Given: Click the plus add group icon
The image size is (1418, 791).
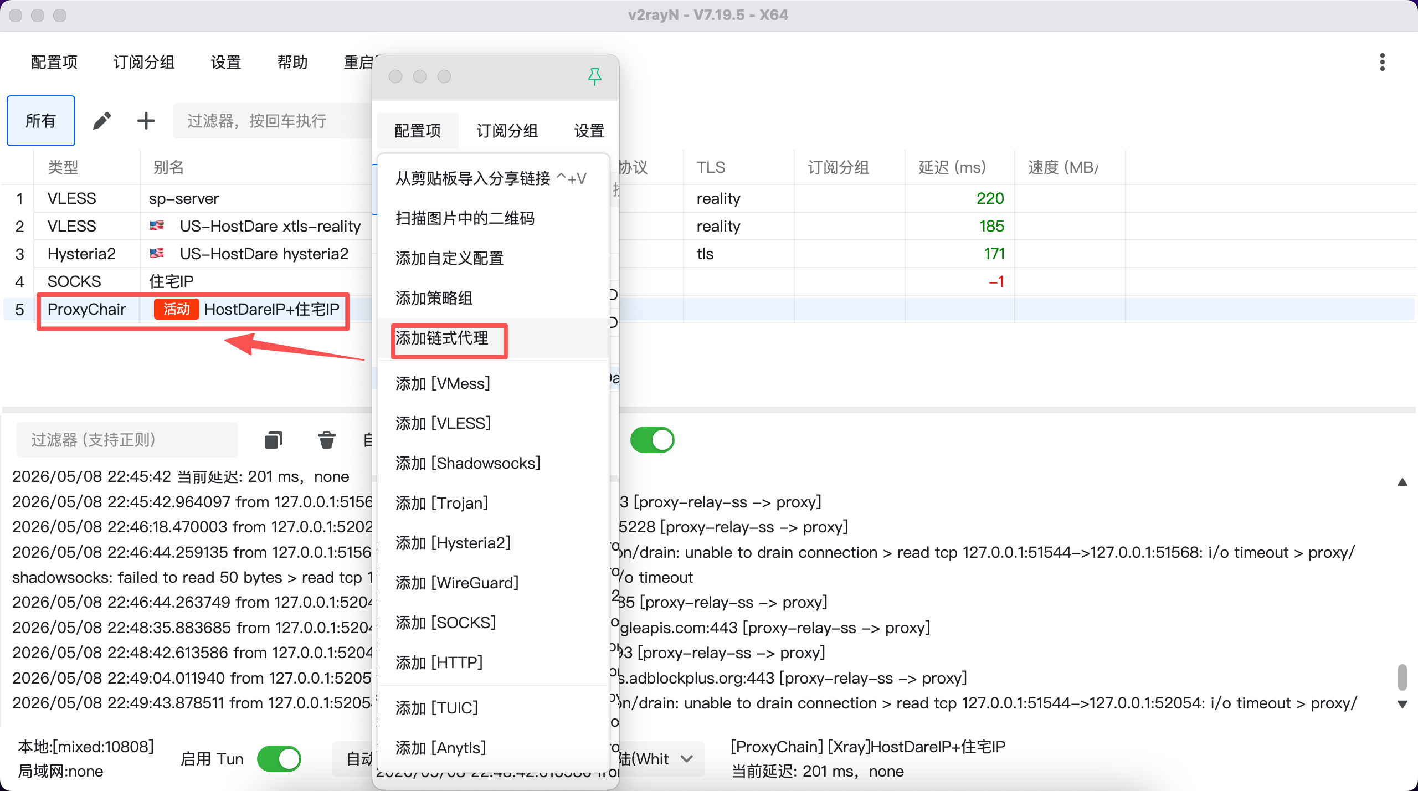Looking at the screenshot, I should click(x=146, y=121).
